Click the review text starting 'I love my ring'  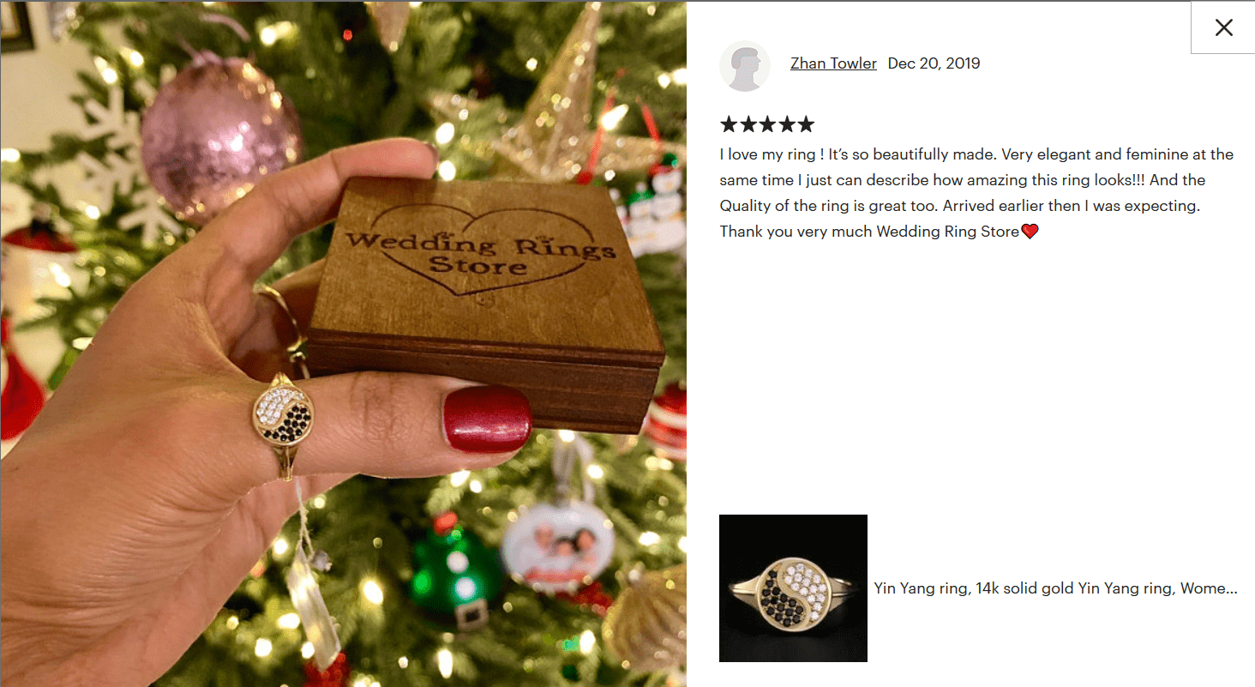tap(976, 193)
